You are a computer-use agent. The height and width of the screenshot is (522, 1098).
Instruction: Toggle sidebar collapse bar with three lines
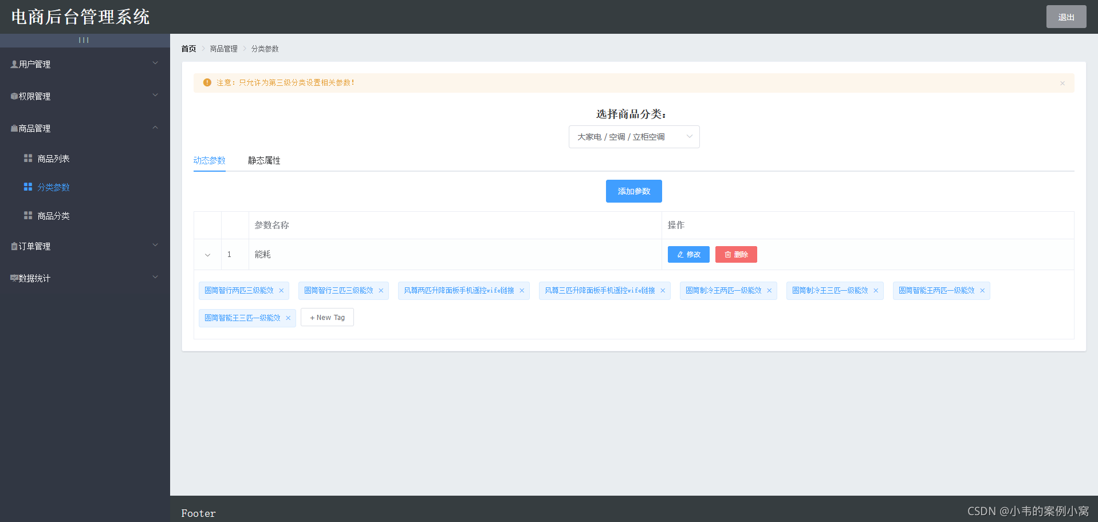point(84,40)
